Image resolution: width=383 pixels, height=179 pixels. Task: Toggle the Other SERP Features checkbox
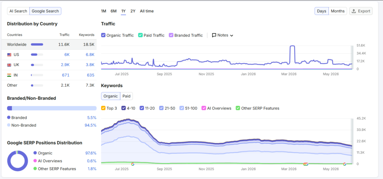238,108
